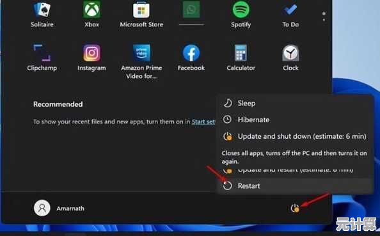Click Restart in the power menu
Image resolution: width=380 pixels, height=236 pixels.
tap(295, 186)
